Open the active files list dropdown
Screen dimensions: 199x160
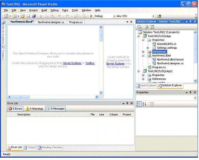tap(127, 22)
